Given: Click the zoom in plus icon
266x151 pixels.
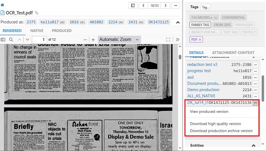Looking at the screenshot, I should (93, 39).
